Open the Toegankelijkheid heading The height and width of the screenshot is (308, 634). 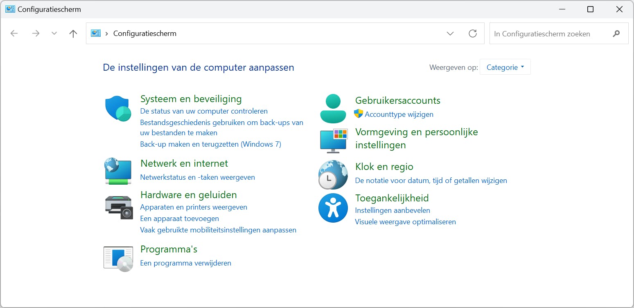(x=392, y=198)
